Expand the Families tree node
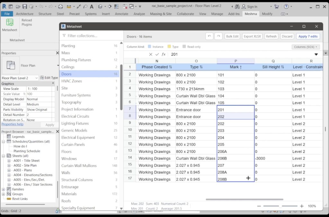329x217 pixels. pyautogui.click(x=3, y=189)
